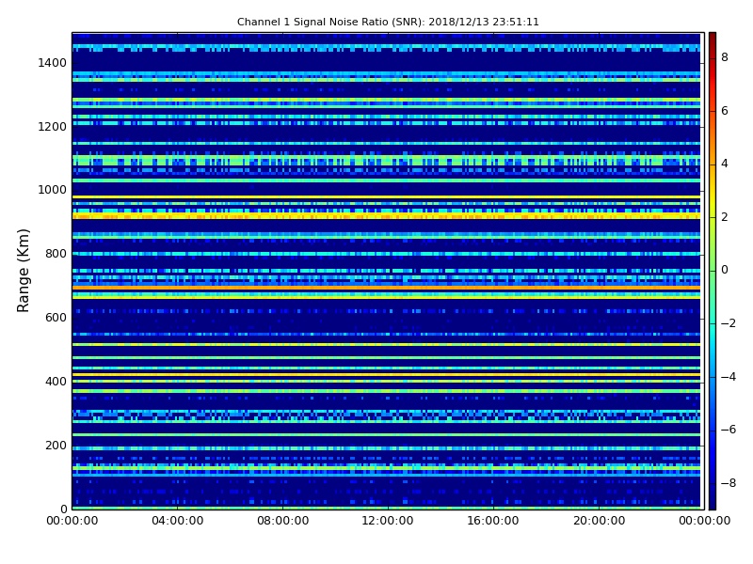Click the colorbar label −4
This screenshot has width=753, height=564.
click(x=728, y=377)
